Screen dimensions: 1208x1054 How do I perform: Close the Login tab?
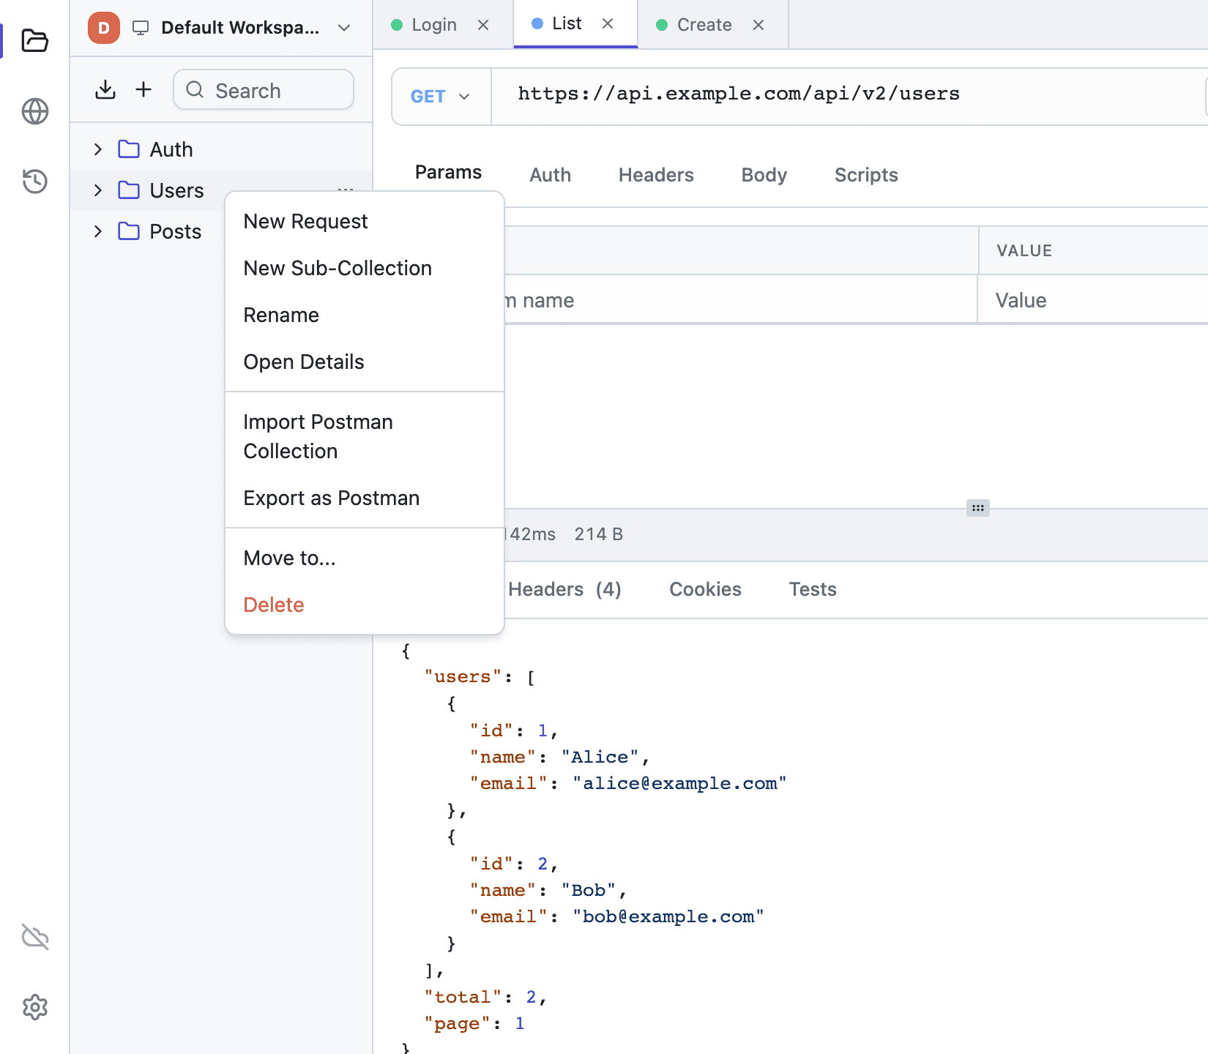483,25
